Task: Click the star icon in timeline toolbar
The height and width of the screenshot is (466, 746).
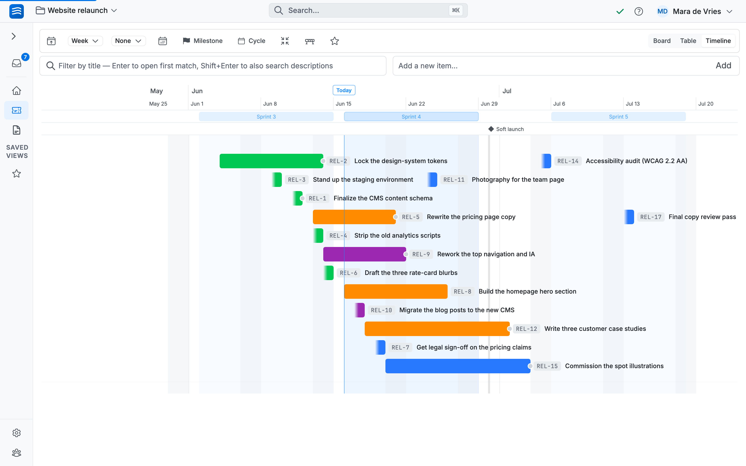Action: pyautogui.click(x=334, y=41)
